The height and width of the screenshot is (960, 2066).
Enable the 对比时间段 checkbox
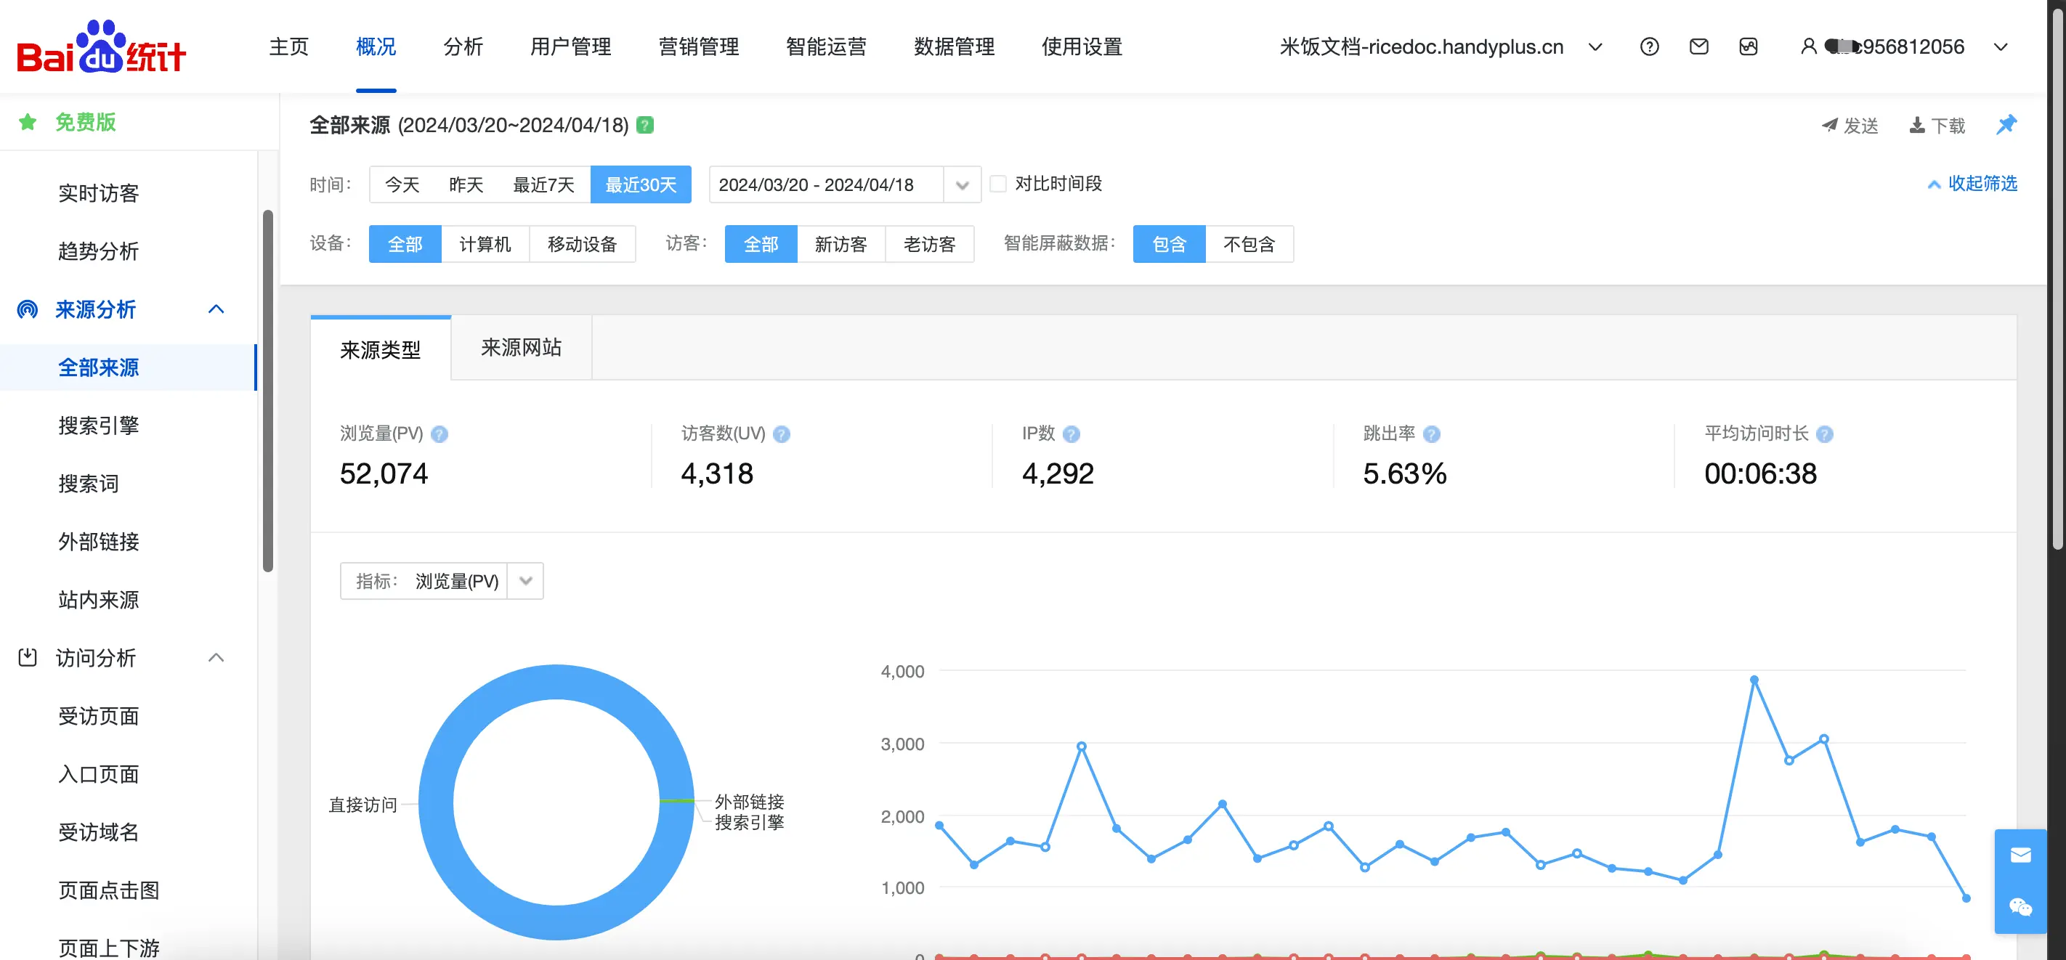(997, 184)
